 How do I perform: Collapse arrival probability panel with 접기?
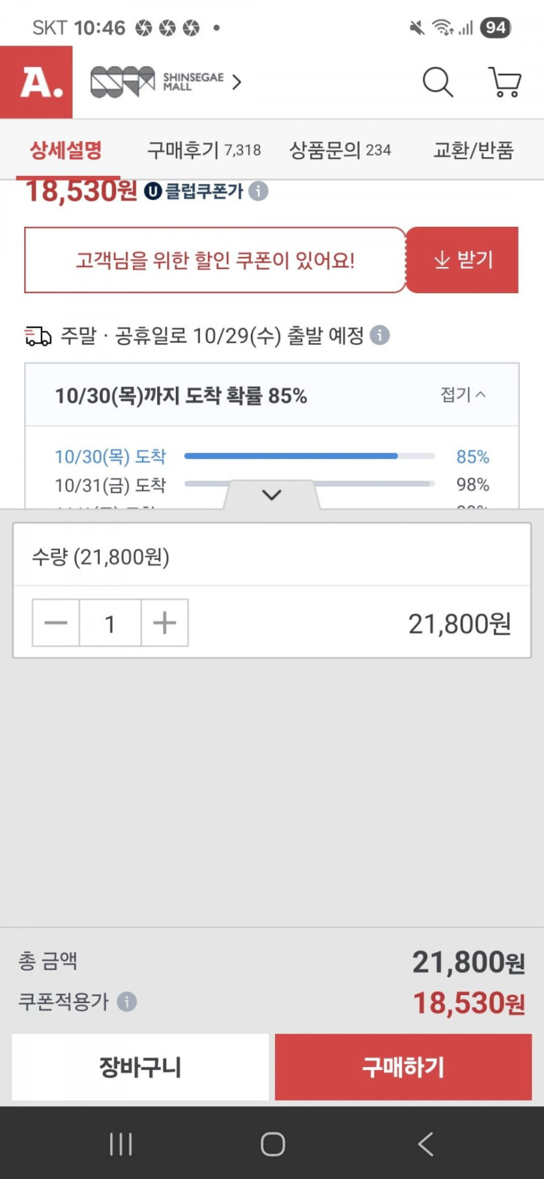click(463, 394)
